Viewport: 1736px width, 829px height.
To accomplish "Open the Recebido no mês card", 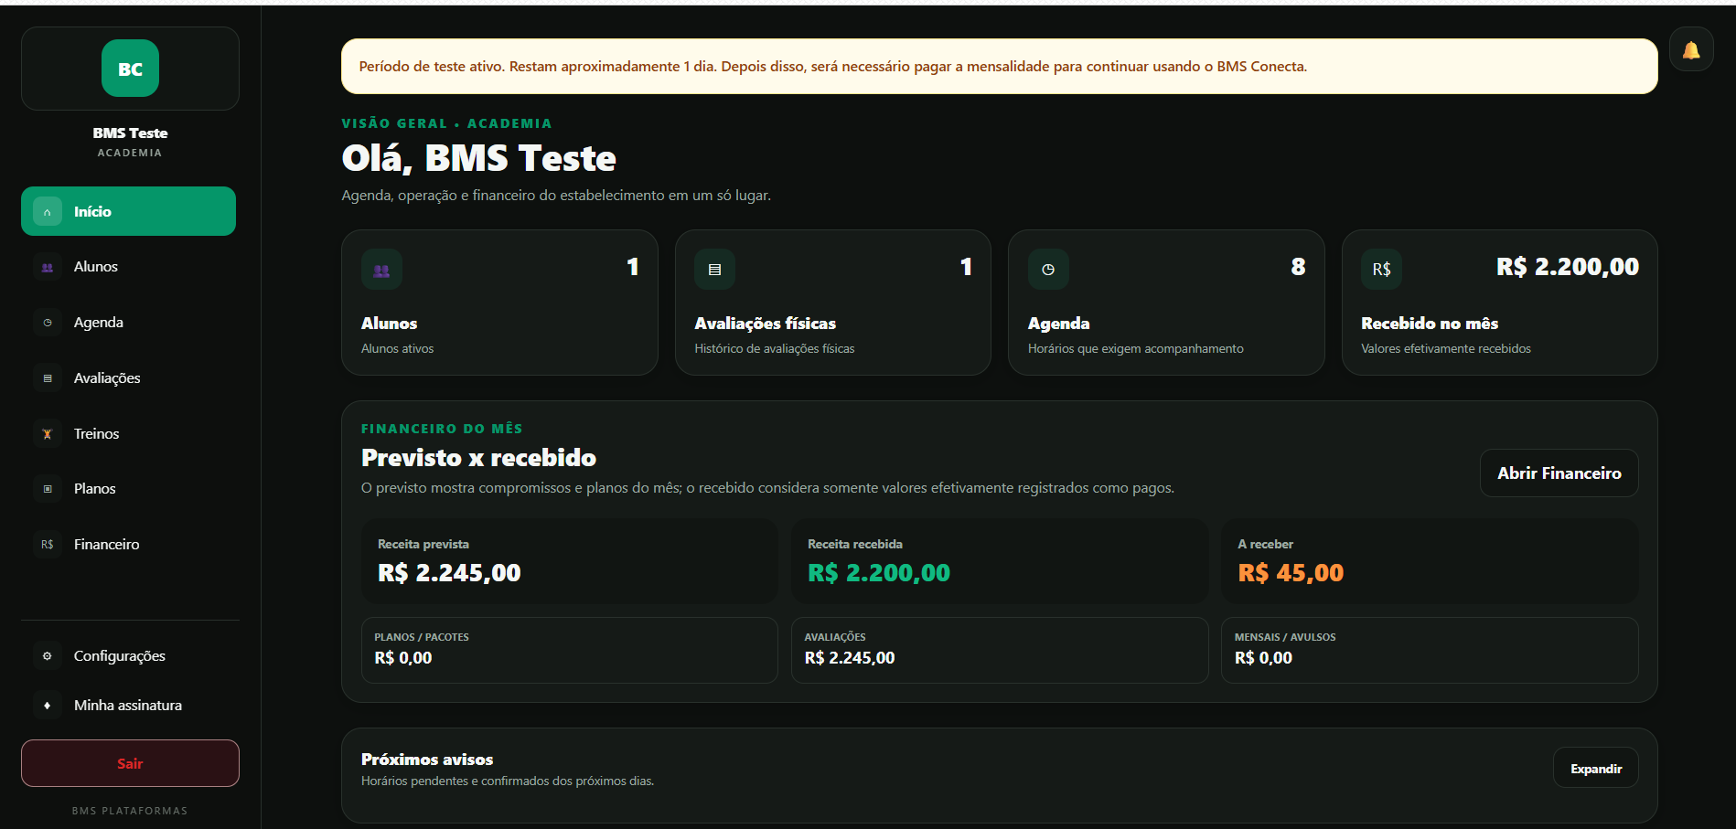I will click(1500, 303).
